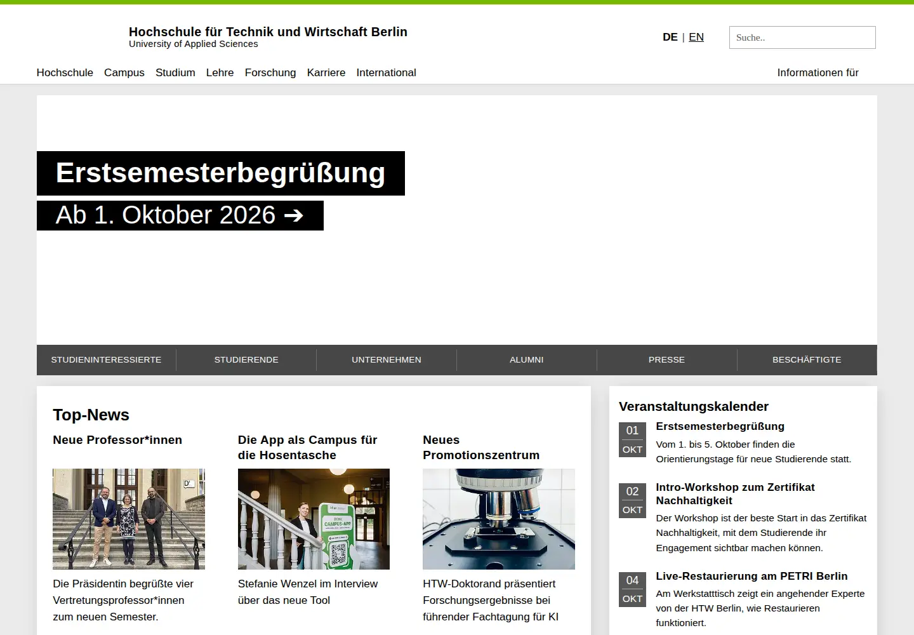
Task: Open Die App als Campus für die Hosentasche heading
Action: point(308,448)
